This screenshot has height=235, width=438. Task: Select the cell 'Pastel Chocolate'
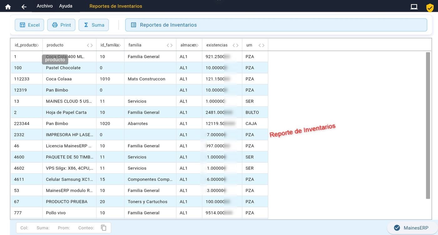pyautogui.click(x=69, y=68)
